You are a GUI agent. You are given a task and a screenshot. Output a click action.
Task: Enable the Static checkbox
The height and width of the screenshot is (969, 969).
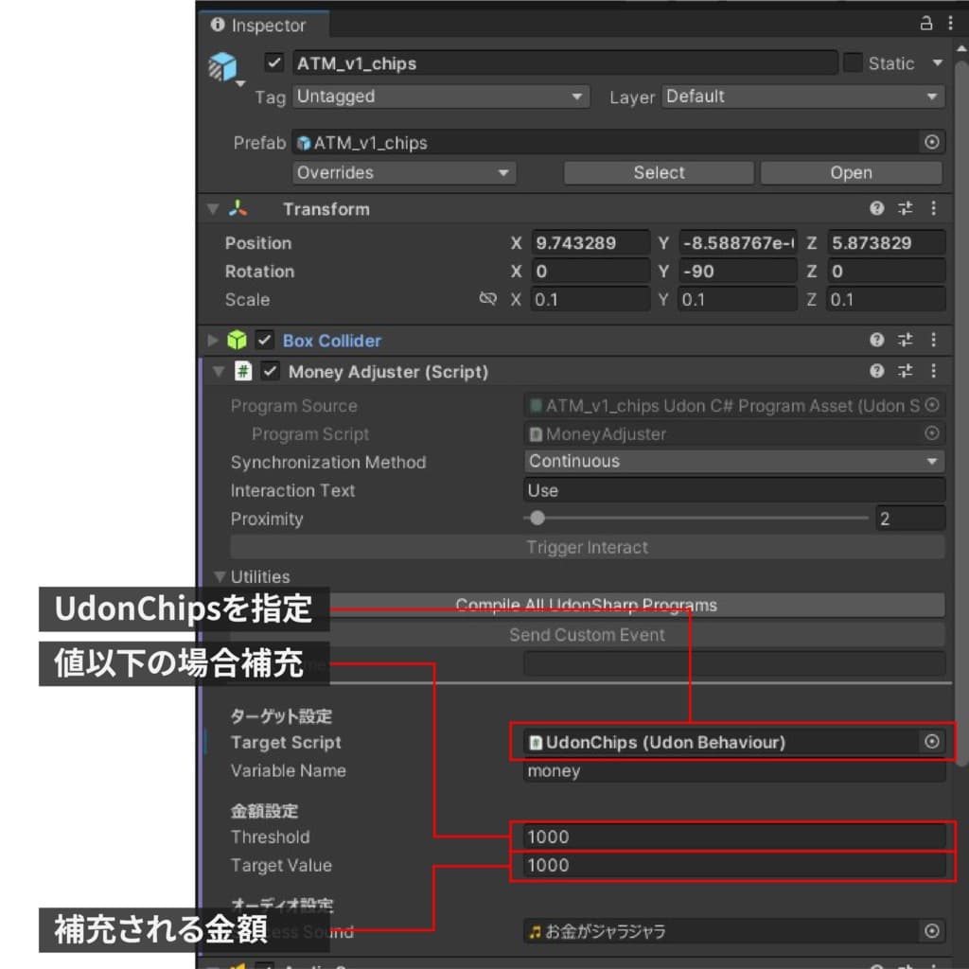(853, 63)
